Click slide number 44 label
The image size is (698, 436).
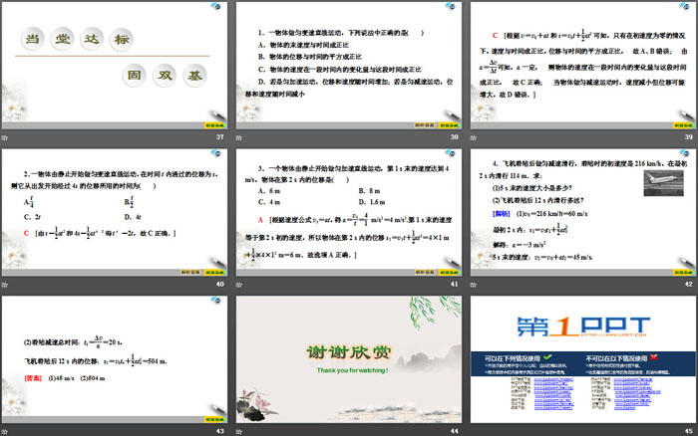454,431
